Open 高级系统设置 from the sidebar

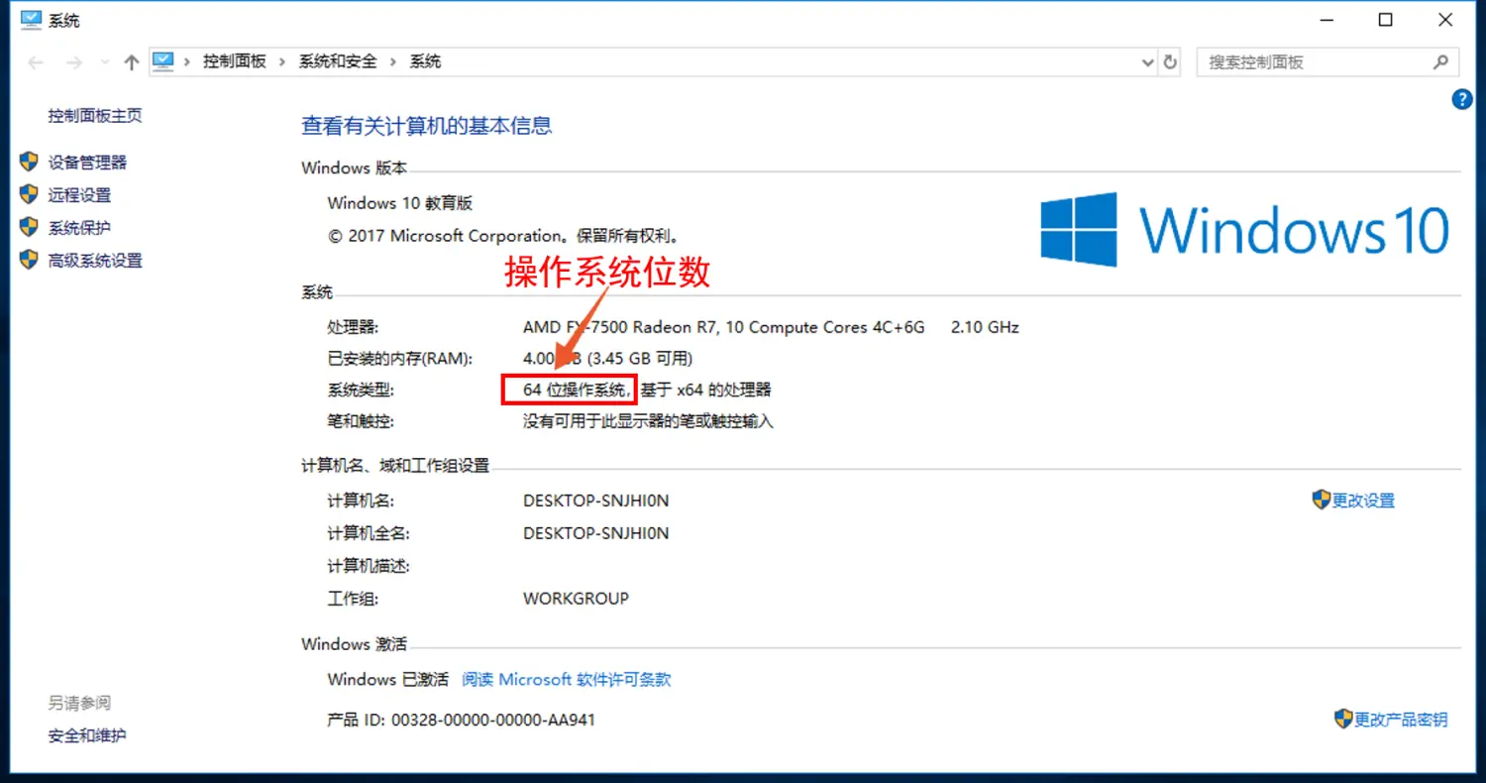(95, 261)
